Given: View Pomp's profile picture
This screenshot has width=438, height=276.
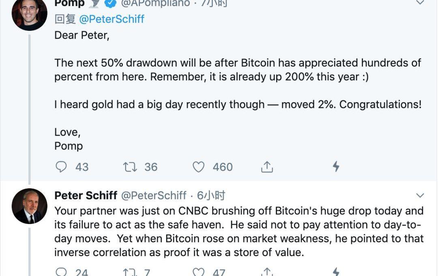Looking at the screenshot, I should [29, 14].
